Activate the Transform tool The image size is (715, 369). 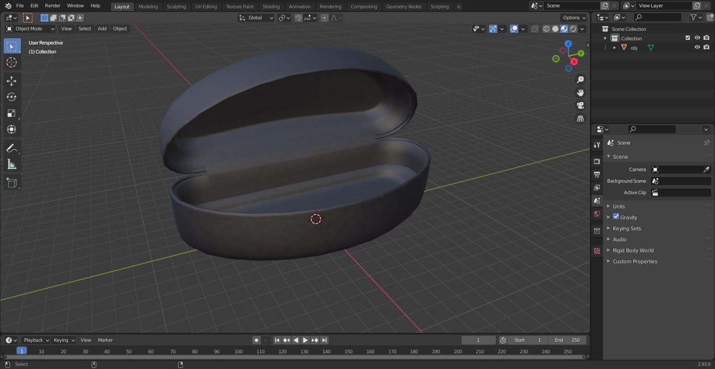12,129
